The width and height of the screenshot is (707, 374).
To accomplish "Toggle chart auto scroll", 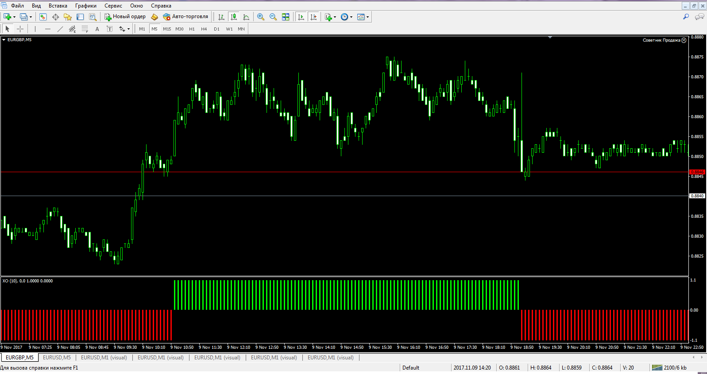I will pyautogui.click(x=301, y=17).
